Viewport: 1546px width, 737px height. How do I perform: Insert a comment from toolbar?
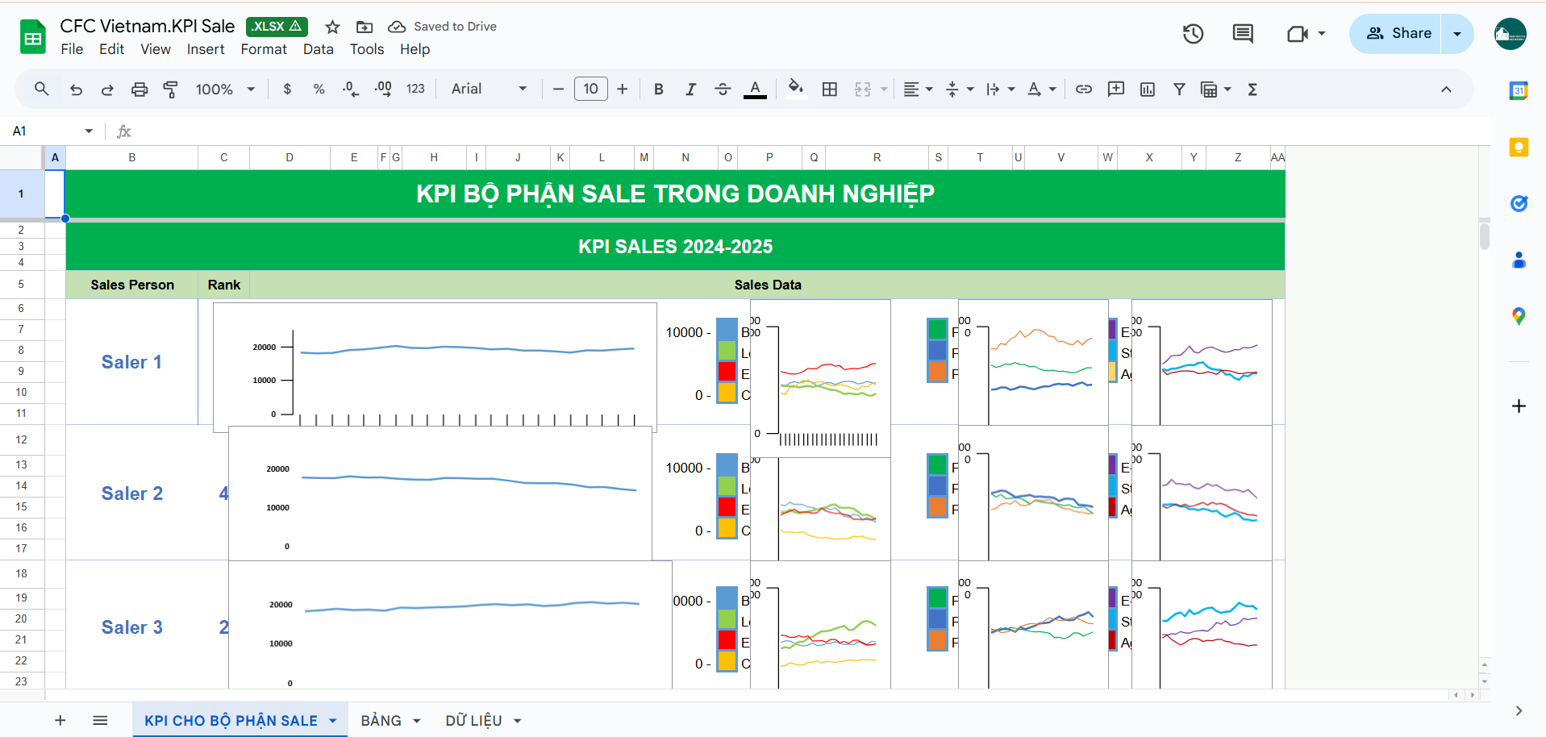pyautogui.click(x=1116, y=89)
